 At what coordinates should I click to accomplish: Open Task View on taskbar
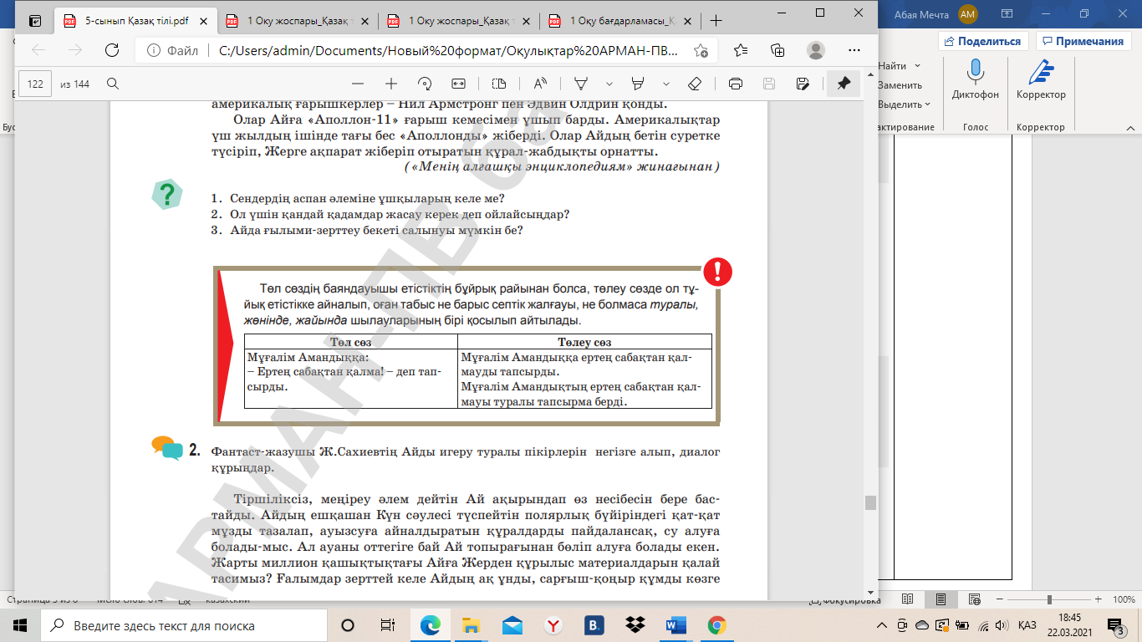(x=388, y=625)
